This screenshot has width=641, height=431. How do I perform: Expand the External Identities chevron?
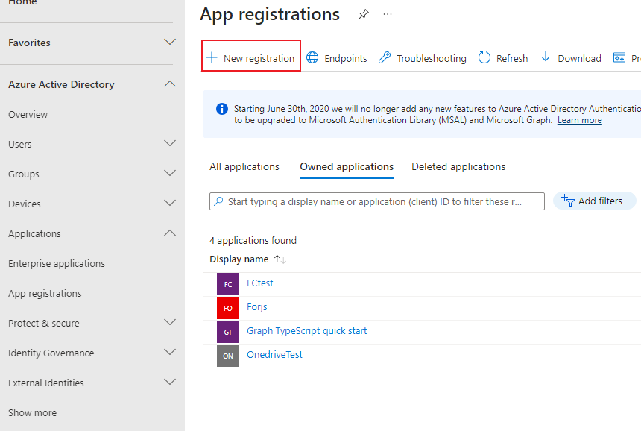170,382
